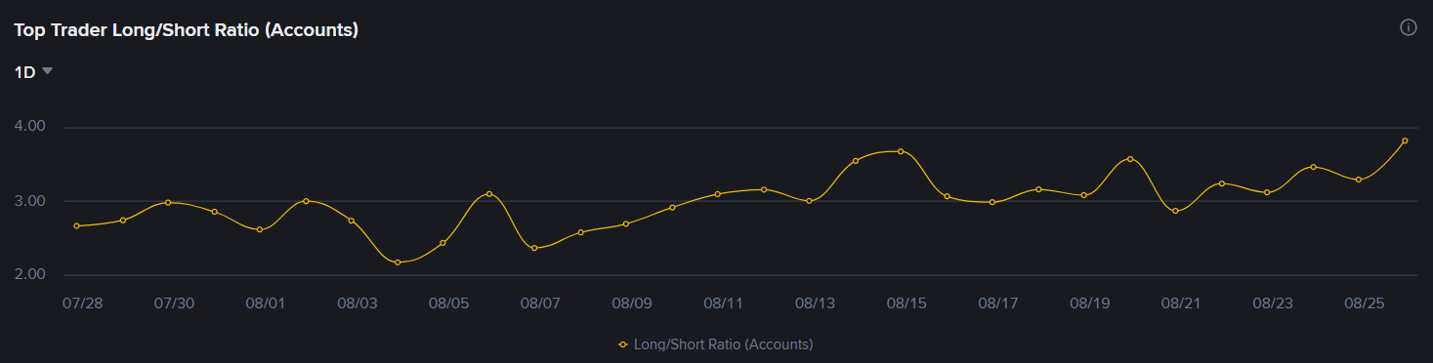Click the '08/03' x-axis date label
The width and height of the screenshot is (1433, 363).
[358, 303]
